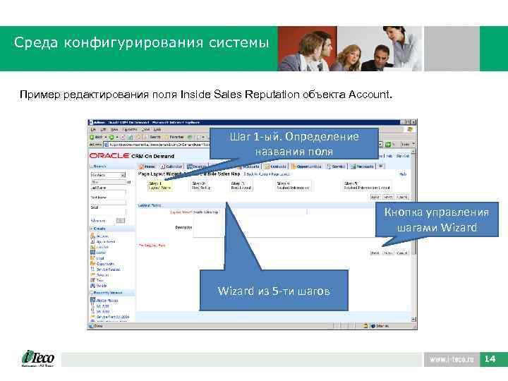
Task: Click the Back to Account Page Layout link
Action: click(x=267, y=174)
